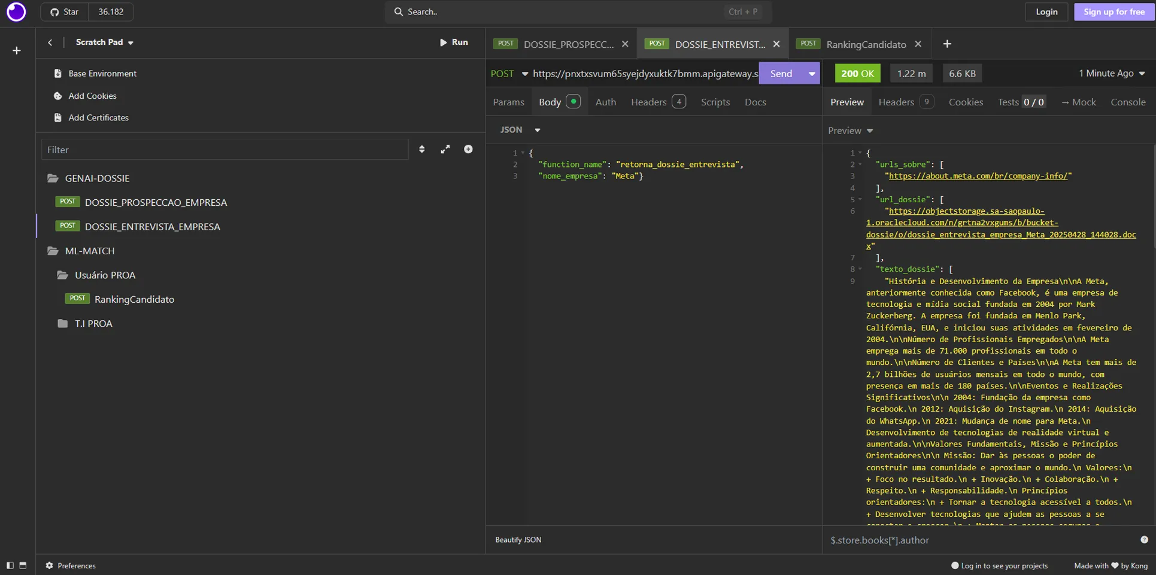Click the Beautify JSON button

[x=518, y=540]
